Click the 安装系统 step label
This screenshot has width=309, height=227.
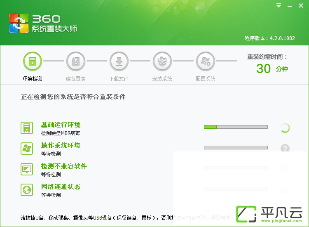(x=162, y=79)
